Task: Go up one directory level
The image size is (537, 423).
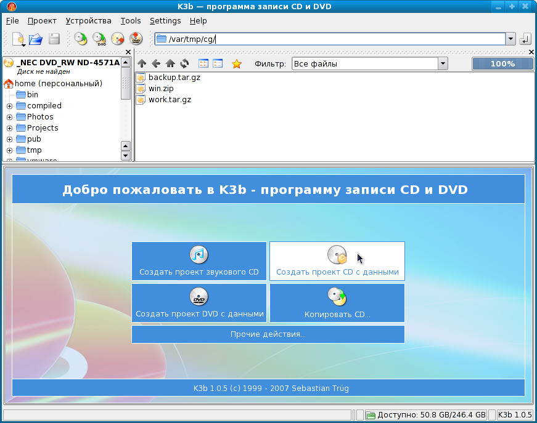Action: [142, 63]
